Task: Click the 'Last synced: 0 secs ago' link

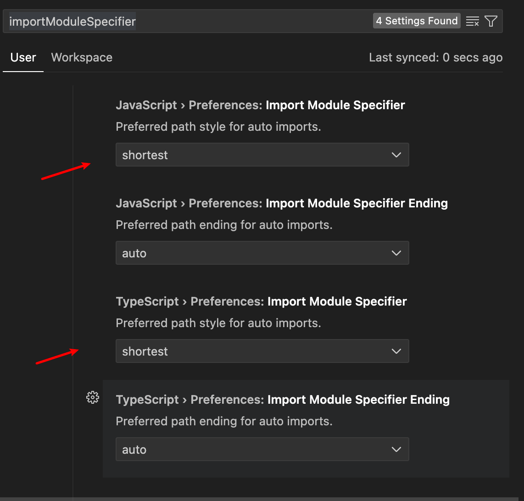Action: pyautogui.click(x=435, y=57)
